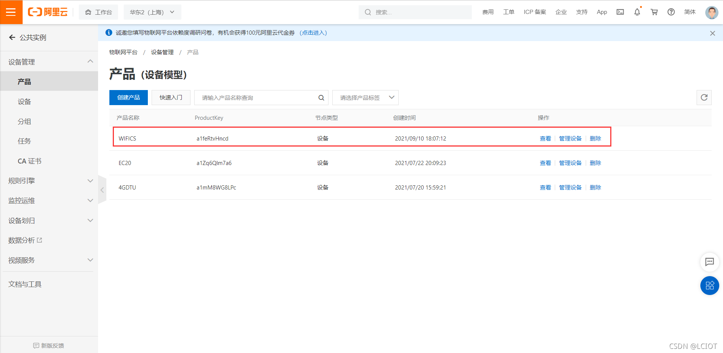This screenshot has height=353, width=723.
Task: Select 产品 in the sidebar
Action: tap(49, 81)
